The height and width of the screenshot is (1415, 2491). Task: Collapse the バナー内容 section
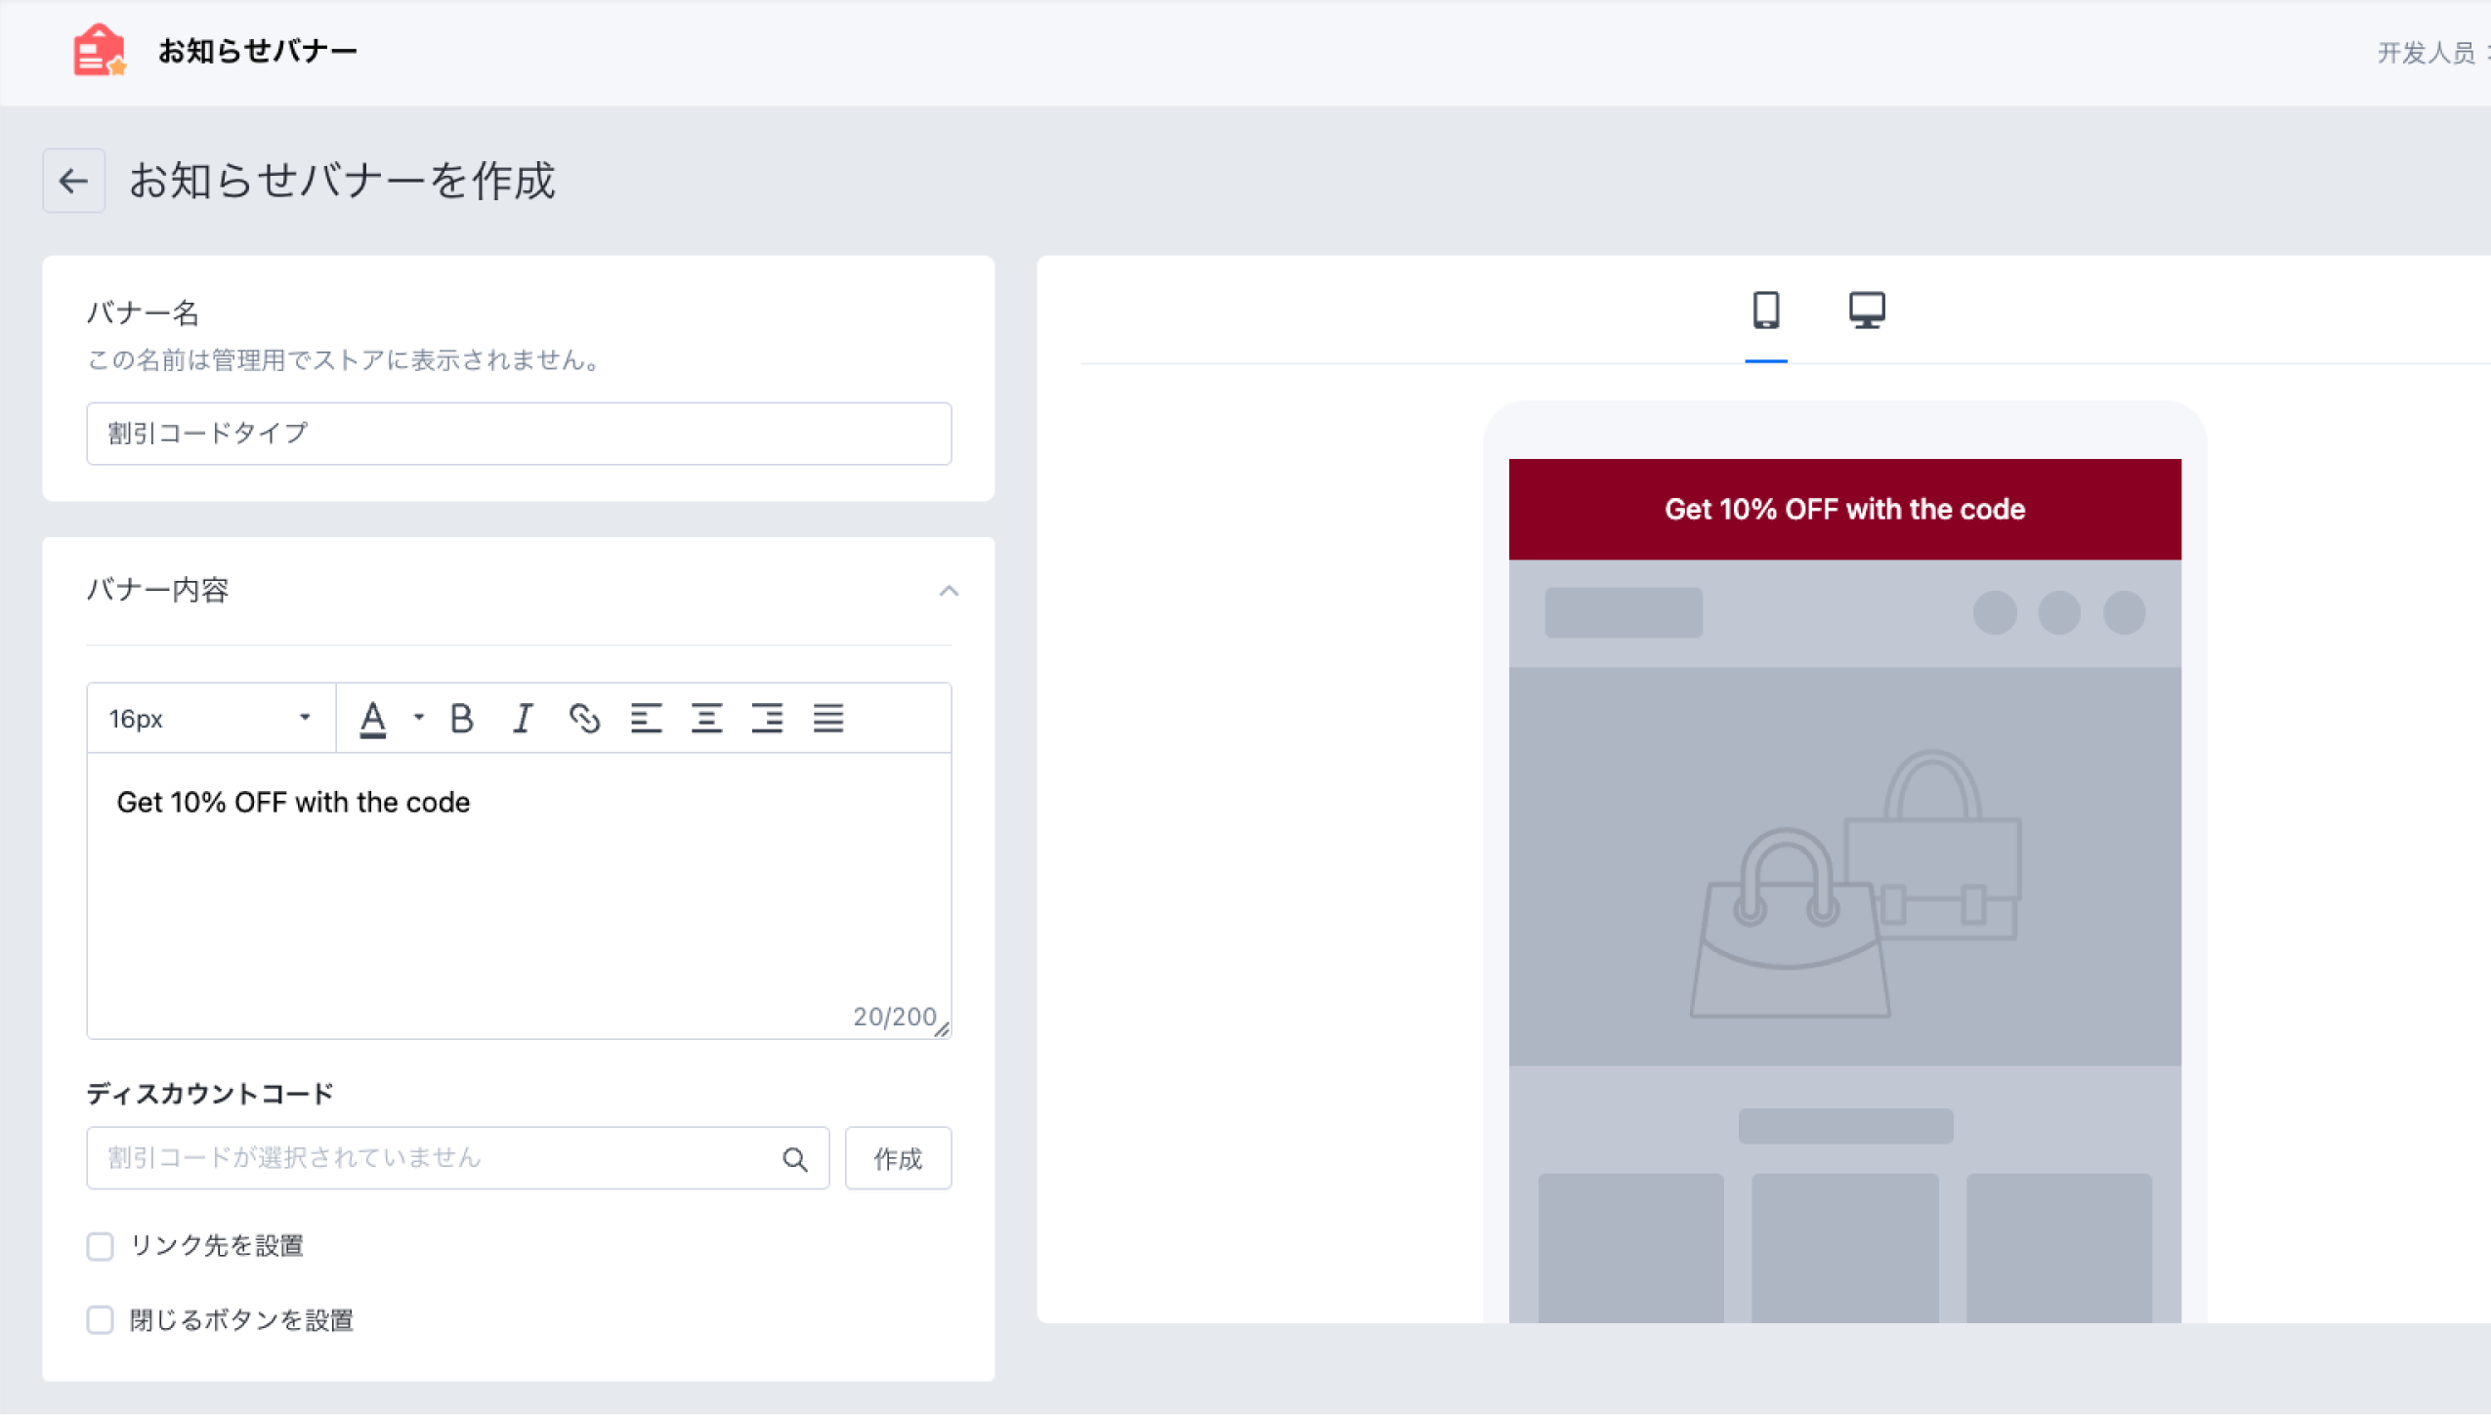[x=949, y=591]
